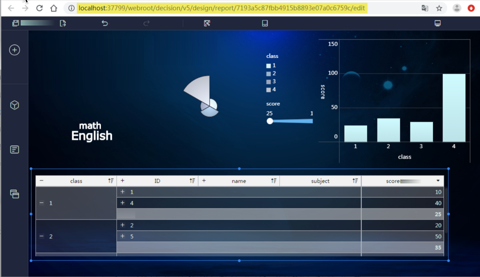
Task: Collapse class 2 row group
Action: pyautogui.click(x=42, y=236)
